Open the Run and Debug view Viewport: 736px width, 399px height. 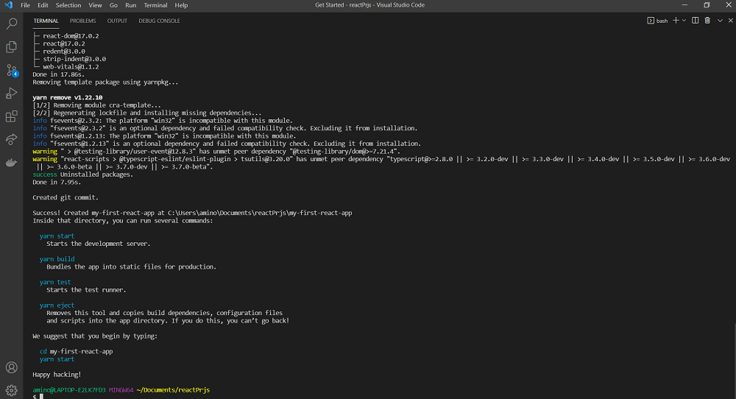pyautogui.click(x=11, y=93)
